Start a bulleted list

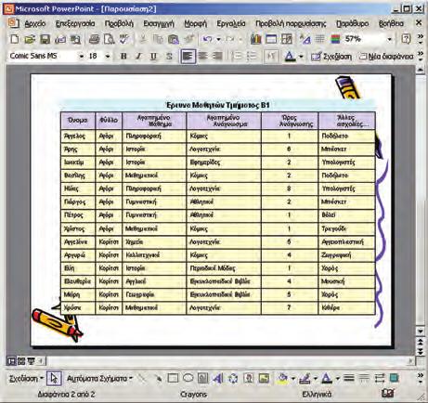click(253, 56)
